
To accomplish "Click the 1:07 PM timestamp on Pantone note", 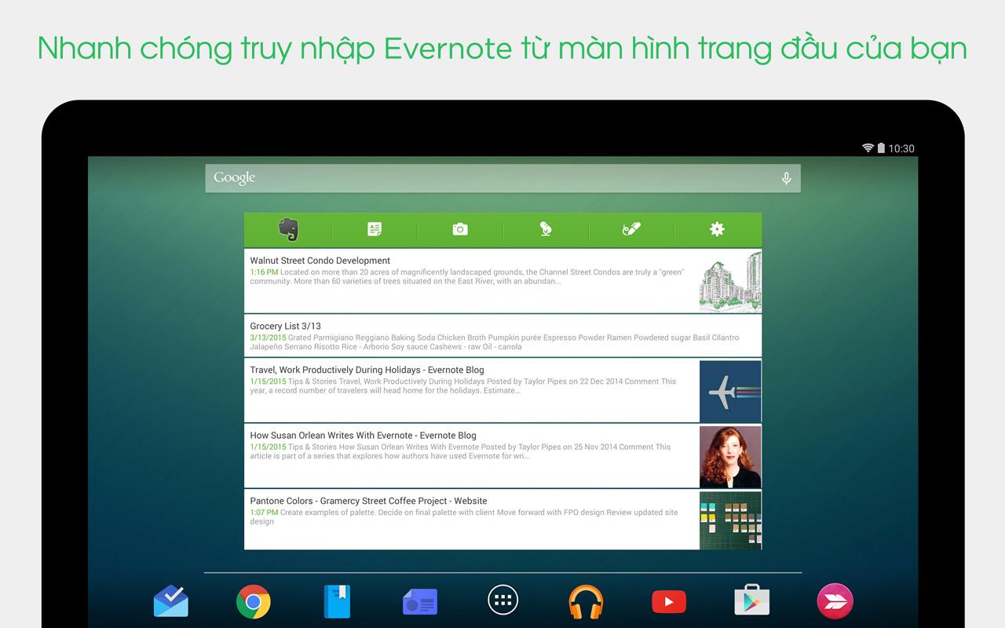I will (264, 513).
